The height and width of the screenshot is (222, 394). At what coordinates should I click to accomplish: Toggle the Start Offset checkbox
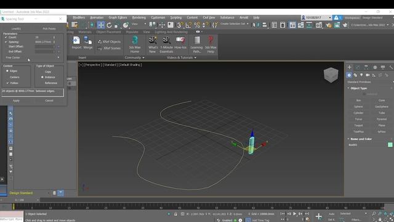[x=6, y=47]
